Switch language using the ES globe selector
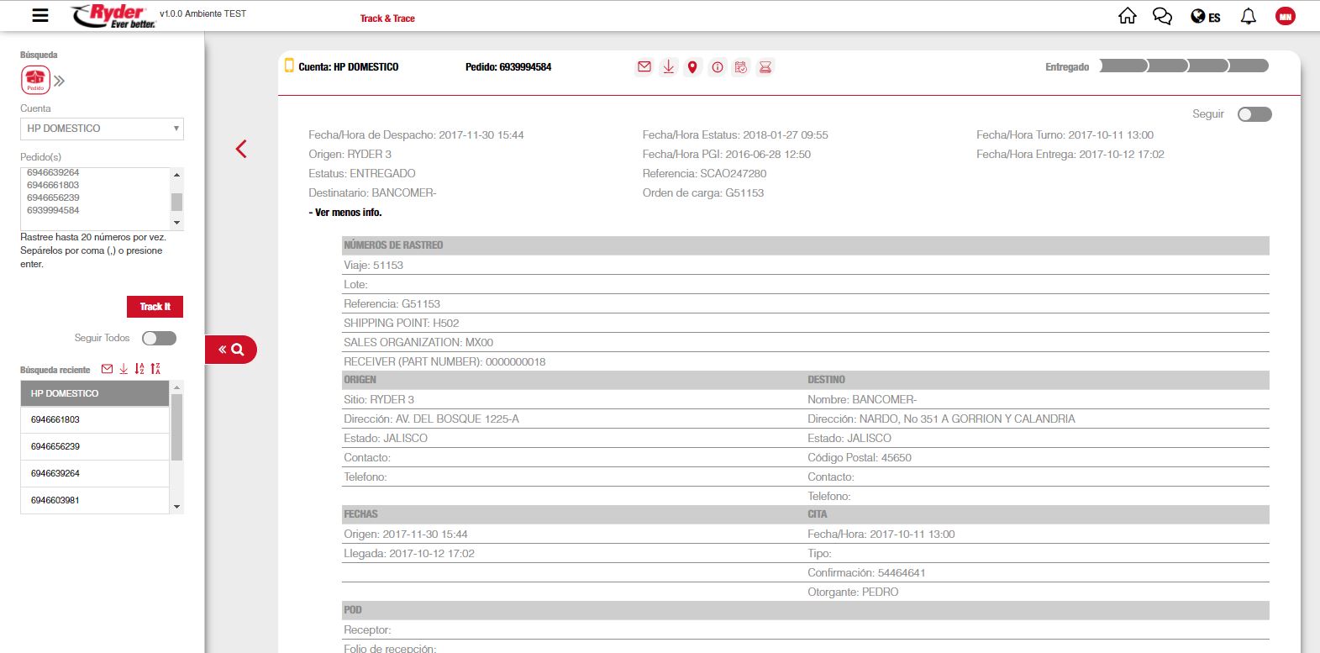This screenshot has width=1320, height=653. [x=1206, y=17]
